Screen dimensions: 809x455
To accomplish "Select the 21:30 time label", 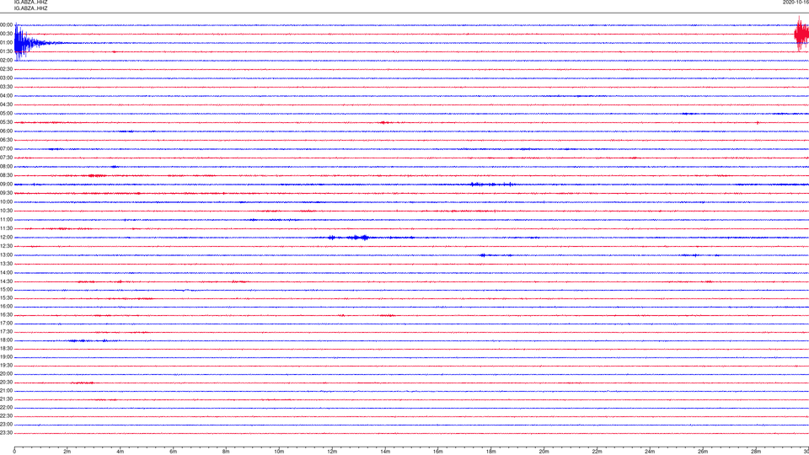I will click(x=6, y=399).
